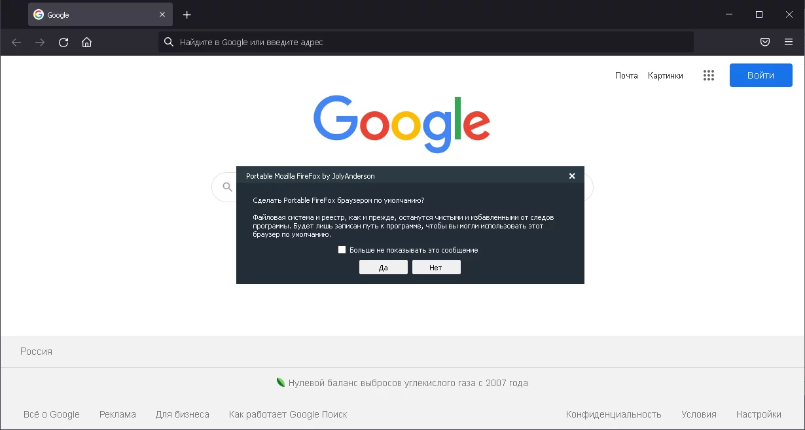
Task: Go back using the back arrow
Action: coord(16,43)
